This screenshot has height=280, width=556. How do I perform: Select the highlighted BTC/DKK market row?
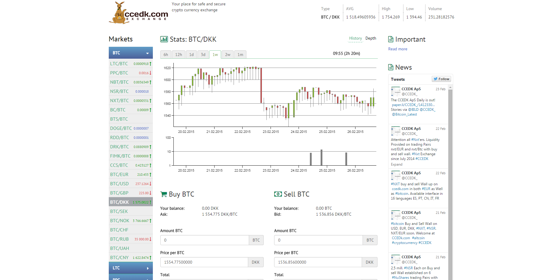tap(131, 202)
